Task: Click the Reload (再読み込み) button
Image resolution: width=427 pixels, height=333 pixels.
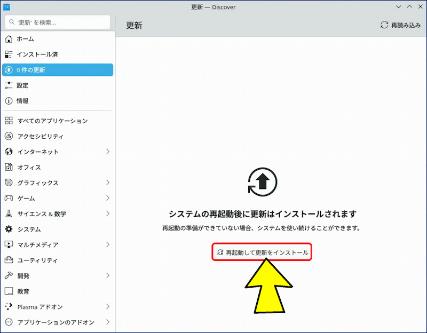Action: click(400, 25)
